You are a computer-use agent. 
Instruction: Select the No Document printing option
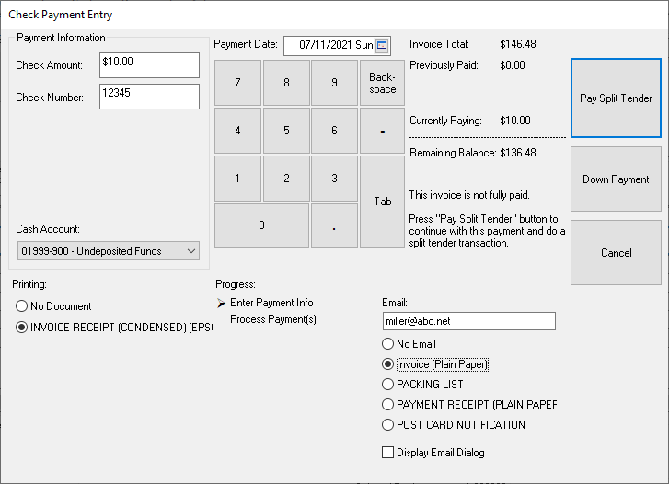click(23, 306)
